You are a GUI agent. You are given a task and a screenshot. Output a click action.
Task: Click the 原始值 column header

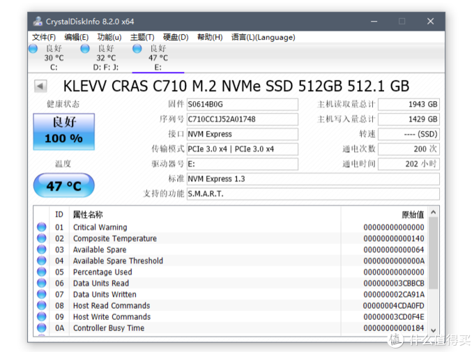tap(385, 215)
